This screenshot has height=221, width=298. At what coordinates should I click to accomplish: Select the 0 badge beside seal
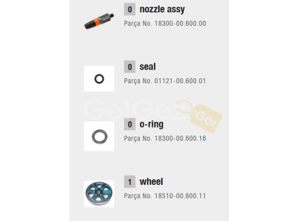click(x=130, y=67)
